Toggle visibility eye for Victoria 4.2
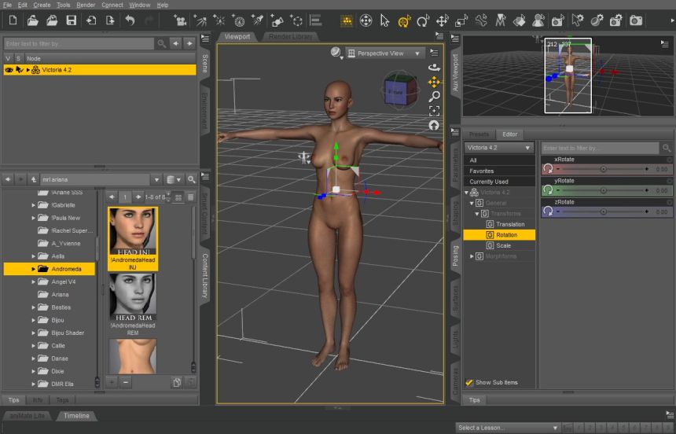Screen dimensions: 676x434 9,70
